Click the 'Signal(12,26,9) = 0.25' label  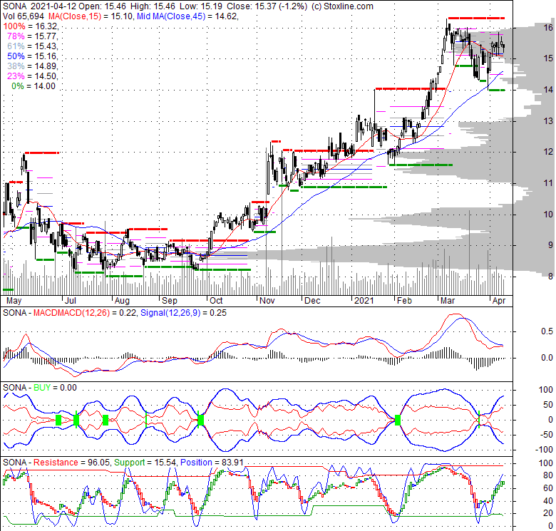(183, 313)
